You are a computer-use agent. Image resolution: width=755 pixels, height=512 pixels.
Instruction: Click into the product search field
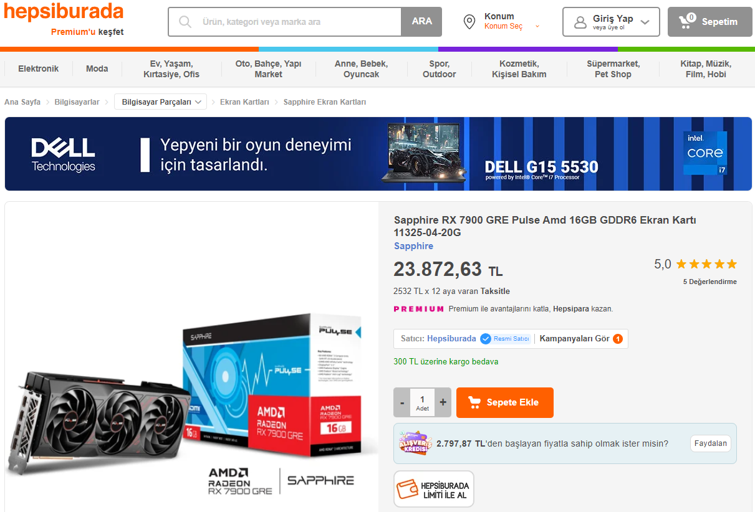pyautogui.click(x=299, y=22)
